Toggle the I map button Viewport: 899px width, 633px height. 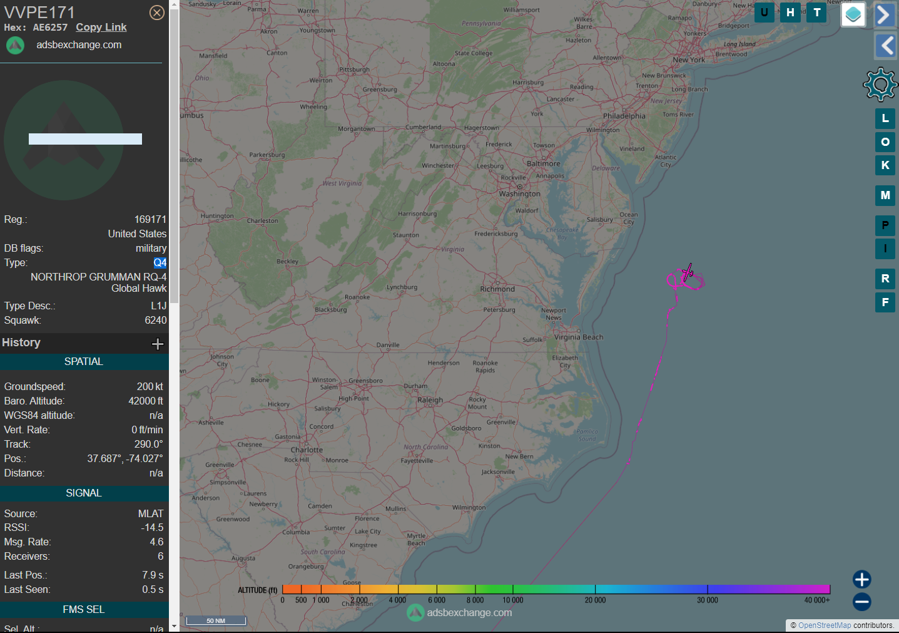[885, 249]
